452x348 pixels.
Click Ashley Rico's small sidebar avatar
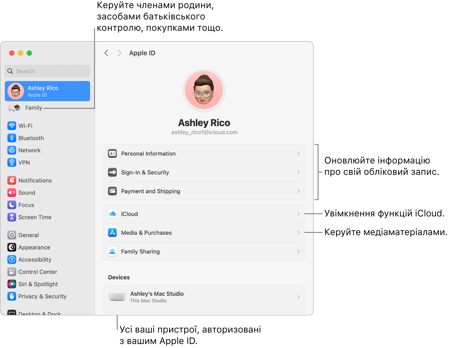pyautogui.click(x=16, y=91)
